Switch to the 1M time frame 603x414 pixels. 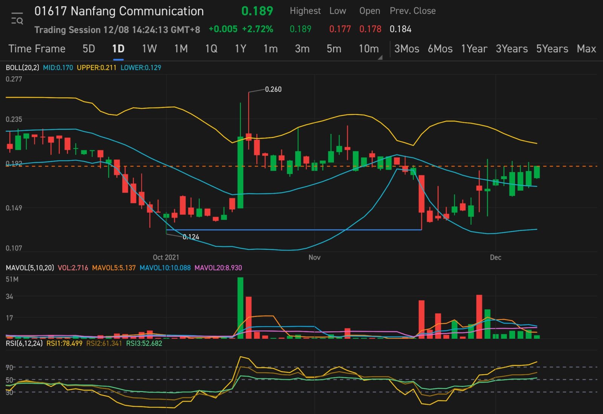coord(181,49)
